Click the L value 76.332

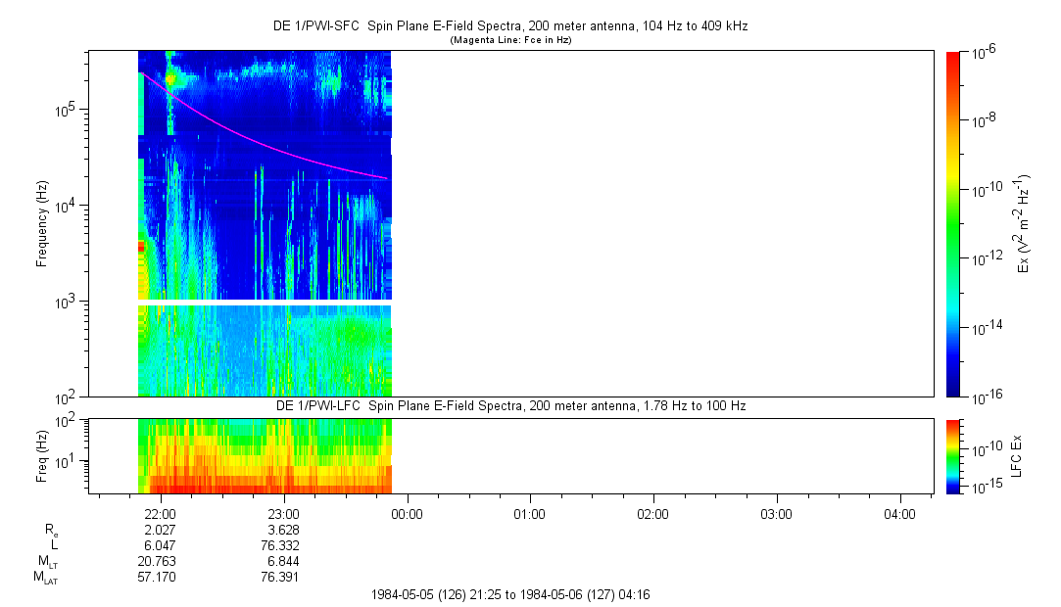pyautogui.click(x=283, y=545)
